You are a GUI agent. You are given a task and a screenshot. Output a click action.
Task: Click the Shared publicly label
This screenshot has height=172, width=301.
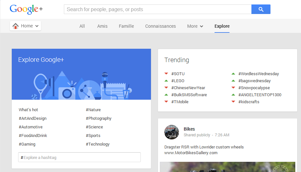tap(197, 135)
